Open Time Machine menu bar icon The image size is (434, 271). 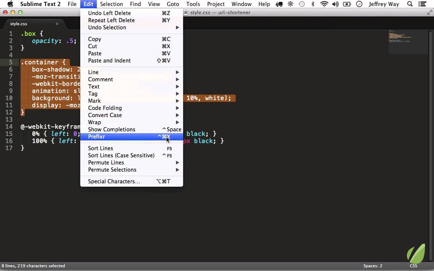click(x=302, y=4)
